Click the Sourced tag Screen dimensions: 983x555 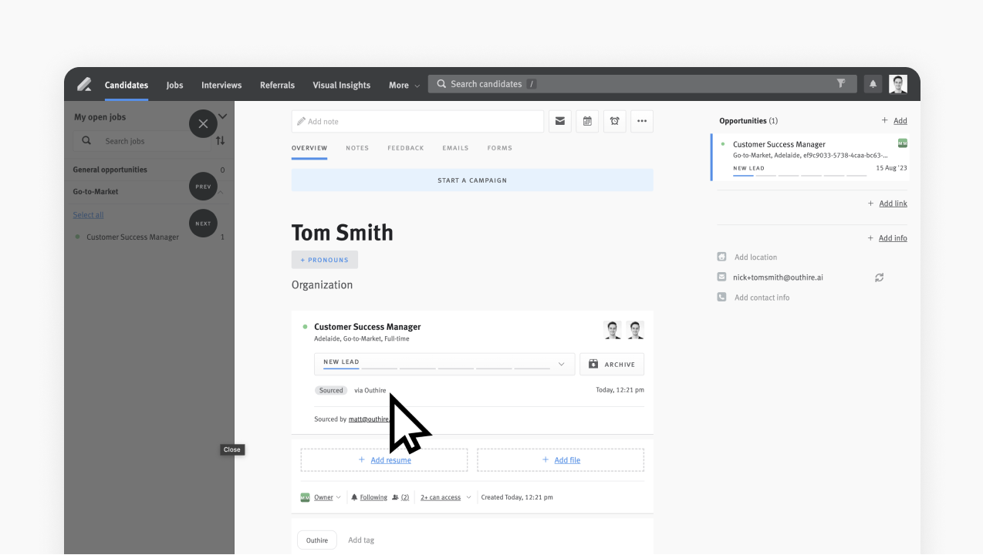click(x=331, y=391)
